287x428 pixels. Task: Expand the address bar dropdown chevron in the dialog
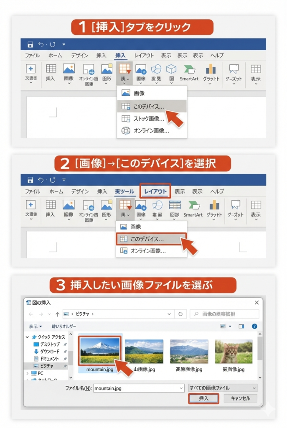pos(169,314)
